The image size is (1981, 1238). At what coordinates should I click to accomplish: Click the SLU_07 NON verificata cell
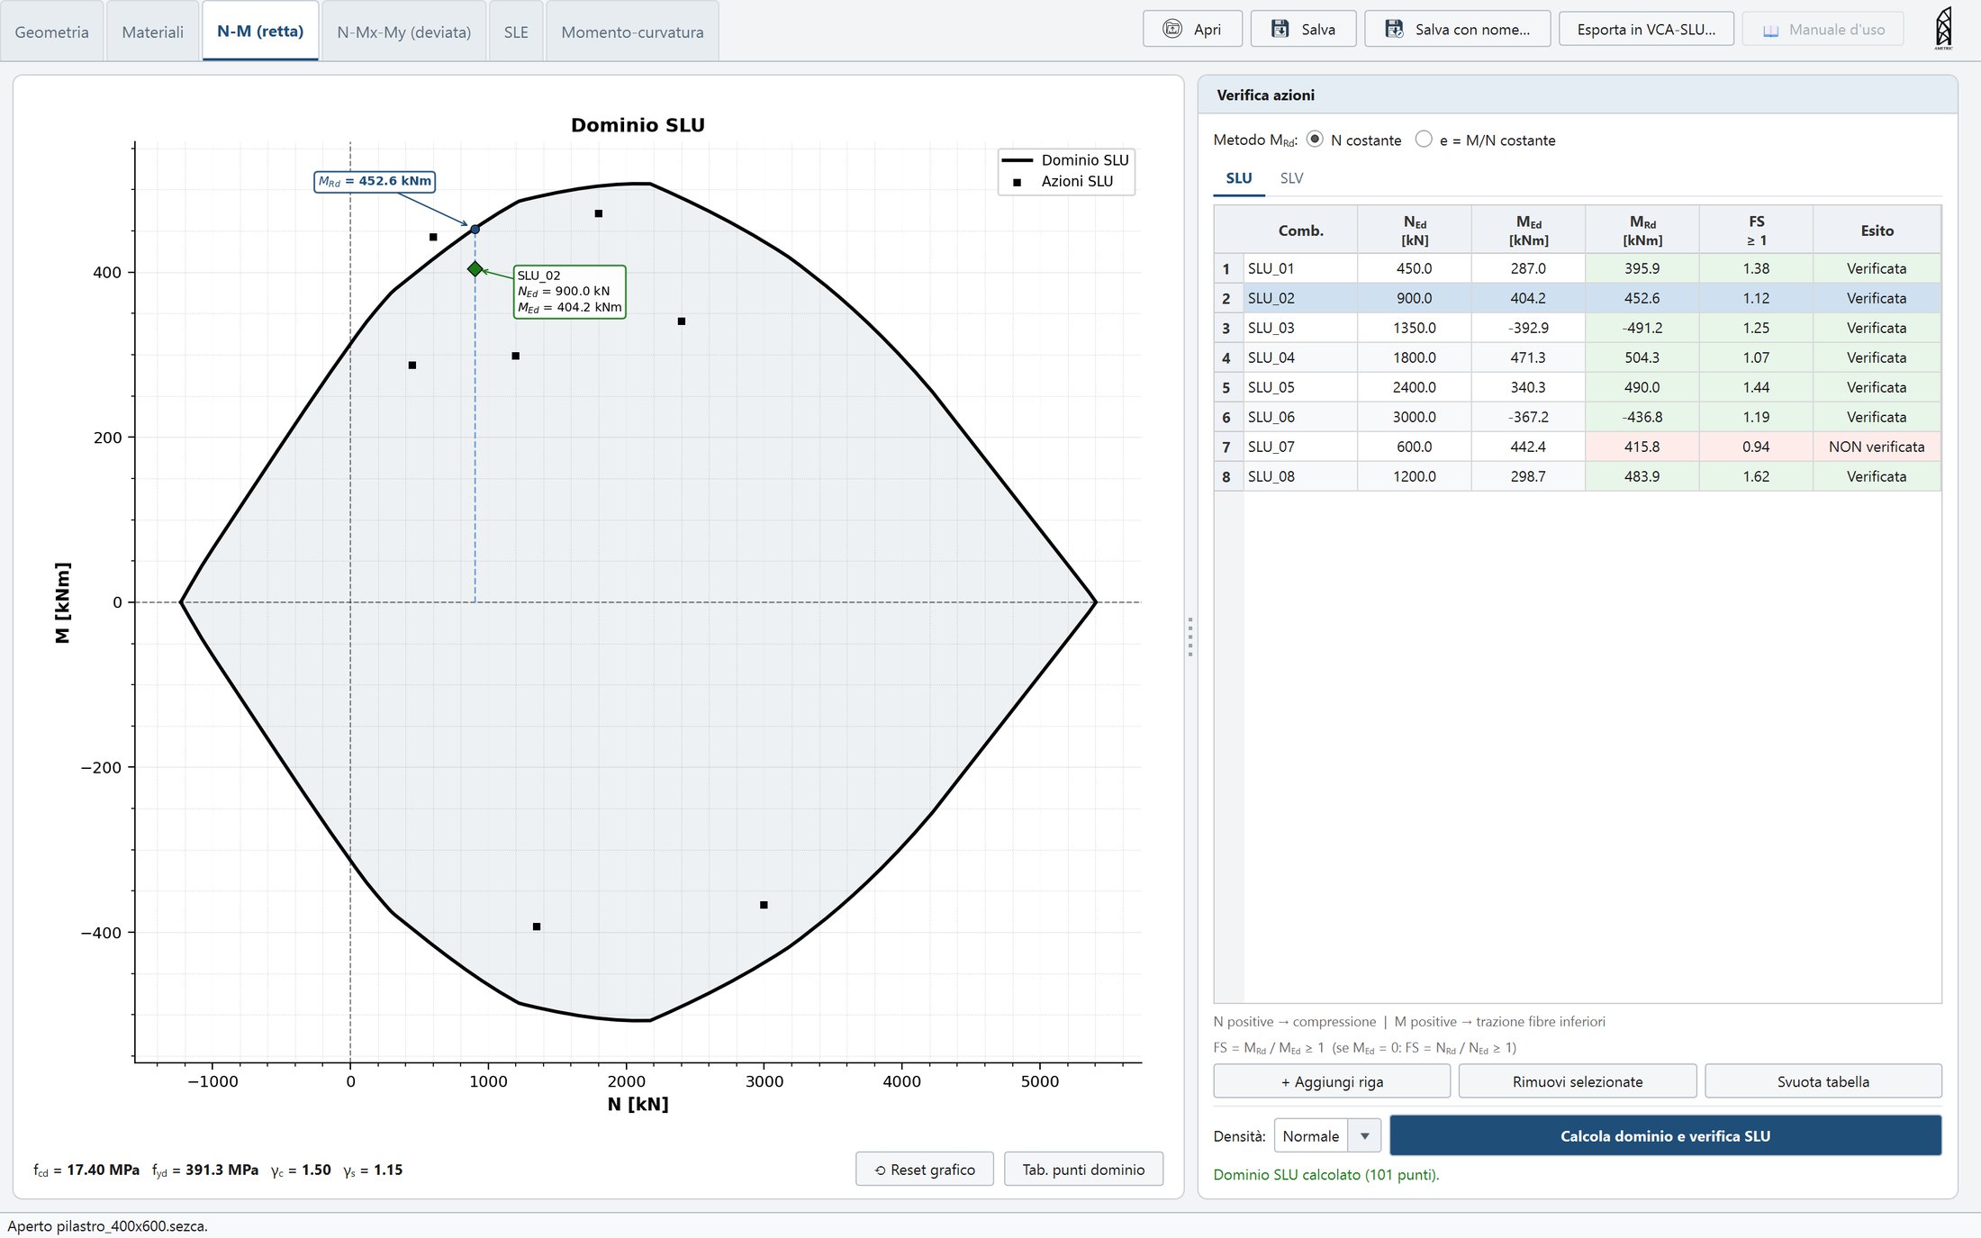(1877, 447)
